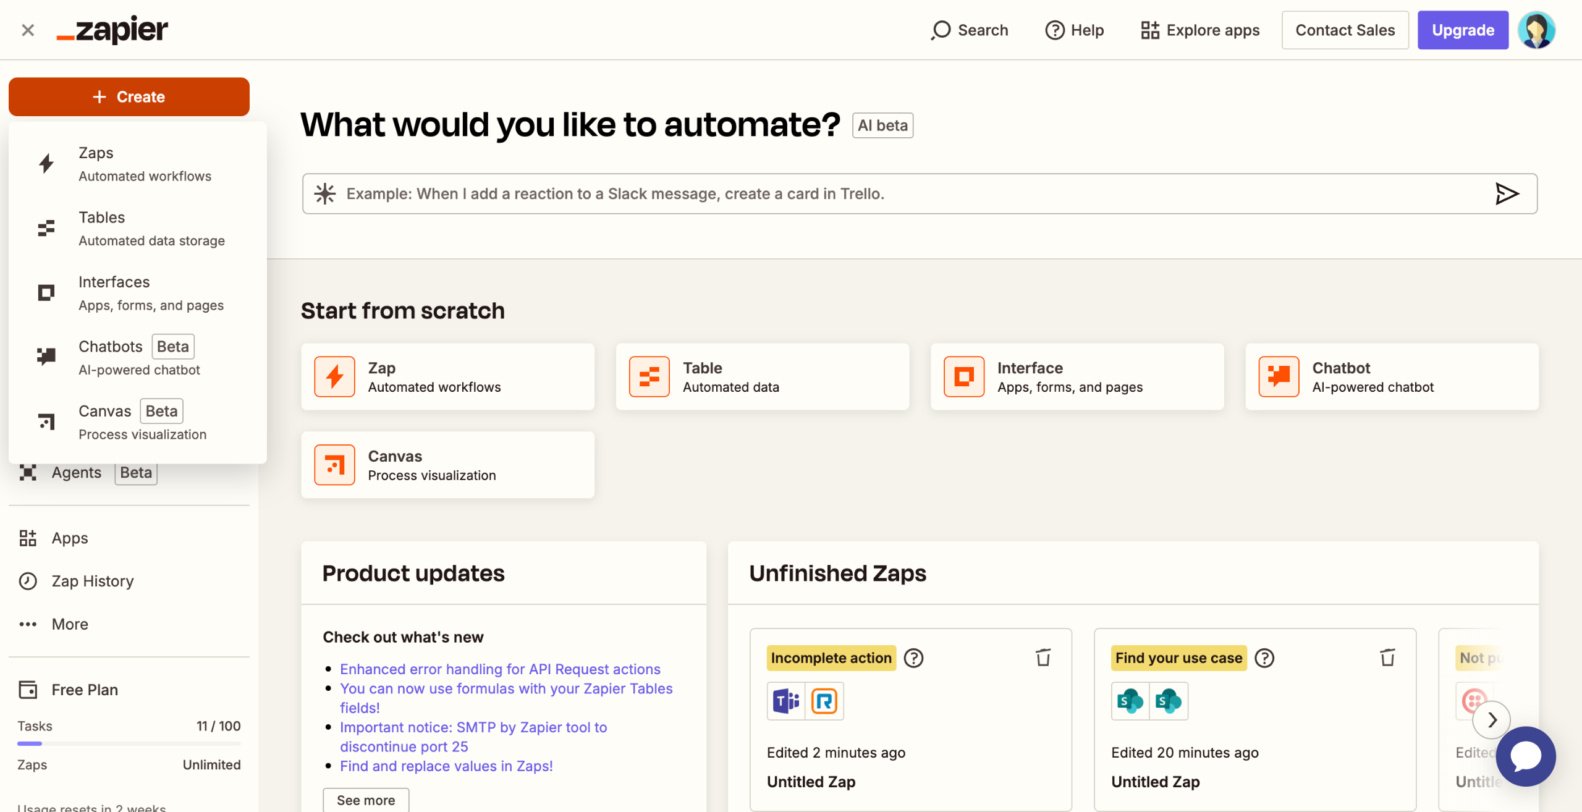Open Zap History from the sidebar

(x=91, y=581)
